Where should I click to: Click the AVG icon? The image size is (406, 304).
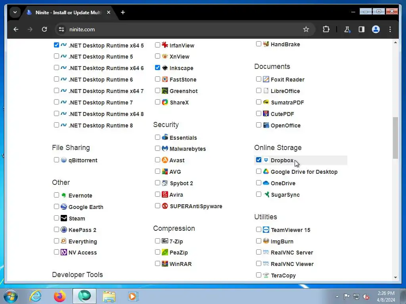click(165, 171)
